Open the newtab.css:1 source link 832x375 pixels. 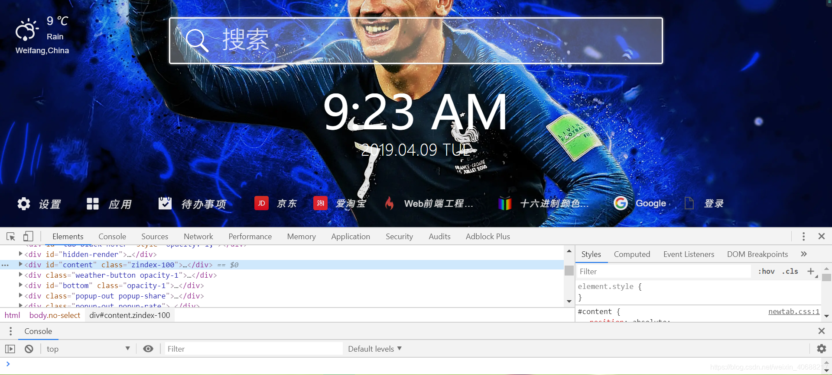tap(794, 311)
